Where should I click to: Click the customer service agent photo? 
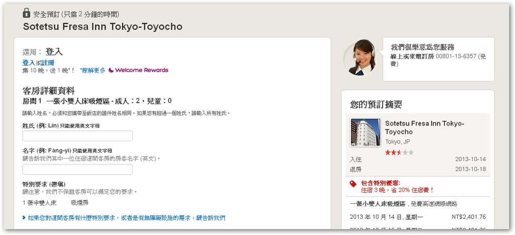click(361, 57)
